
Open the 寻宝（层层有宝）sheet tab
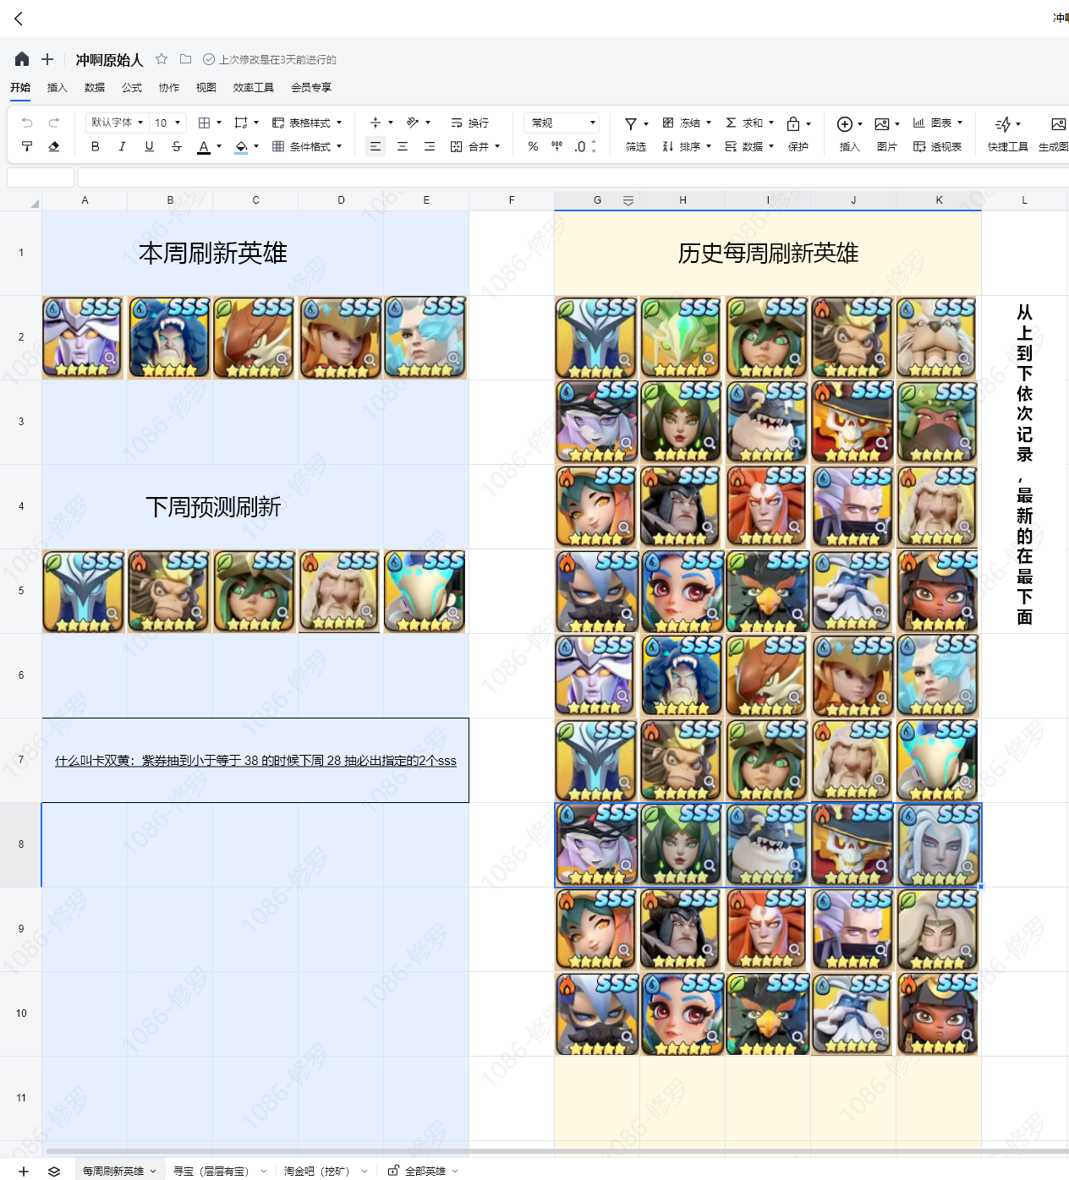click(x=211, y=1171)
